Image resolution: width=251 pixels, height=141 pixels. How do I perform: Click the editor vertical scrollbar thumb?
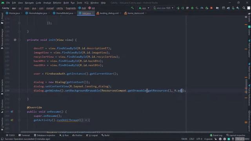(246, 86)
